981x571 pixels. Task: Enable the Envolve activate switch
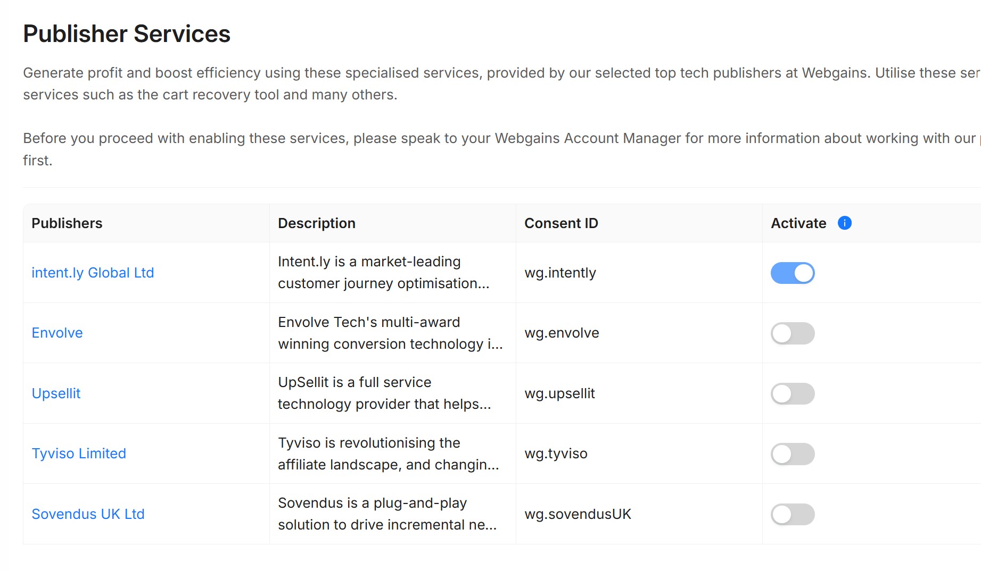click(x=793, y=333)
